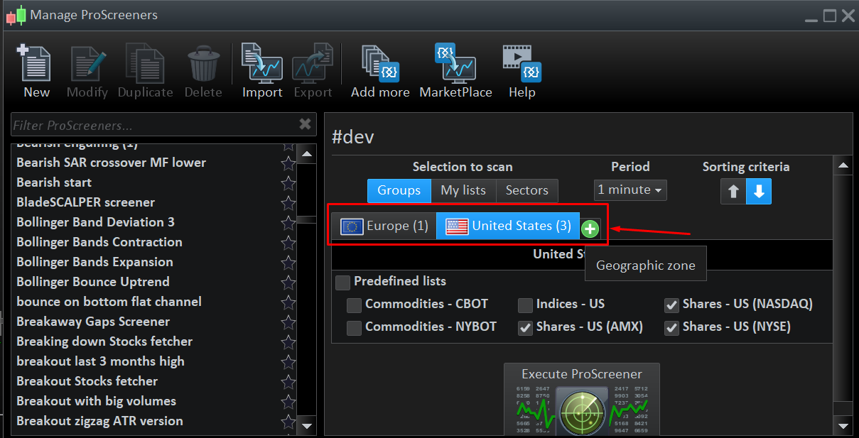
Task: Star Breakout zigzag ATR version
Action: (288, 422)
